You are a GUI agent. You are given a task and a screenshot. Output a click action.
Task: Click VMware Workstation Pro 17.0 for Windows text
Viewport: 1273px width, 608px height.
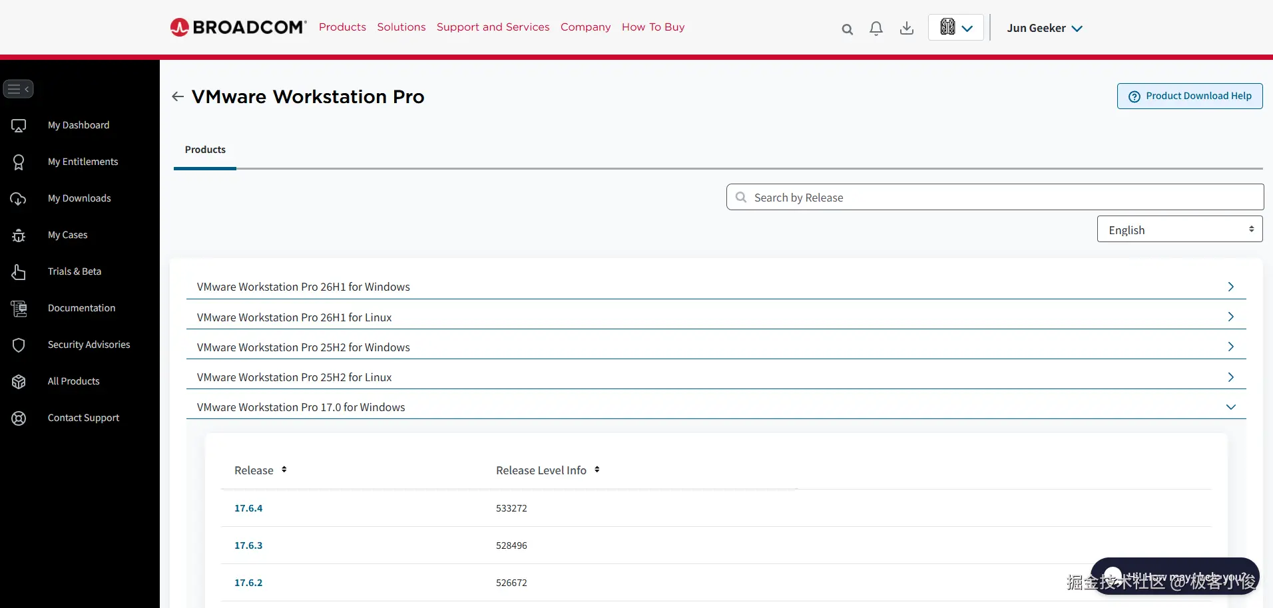coord(301,407)
